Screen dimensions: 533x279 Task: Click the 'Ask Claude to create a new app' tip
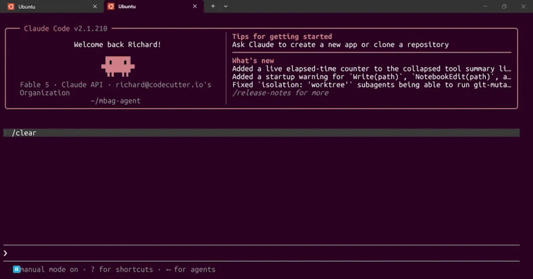[340, 45]
